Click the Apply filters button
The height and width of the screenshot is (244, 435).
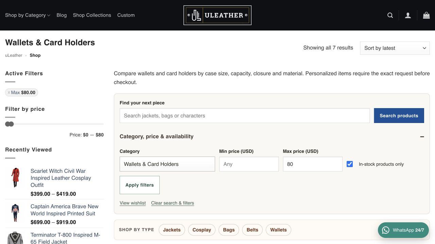pyautogui.click(x=140, y=185)
